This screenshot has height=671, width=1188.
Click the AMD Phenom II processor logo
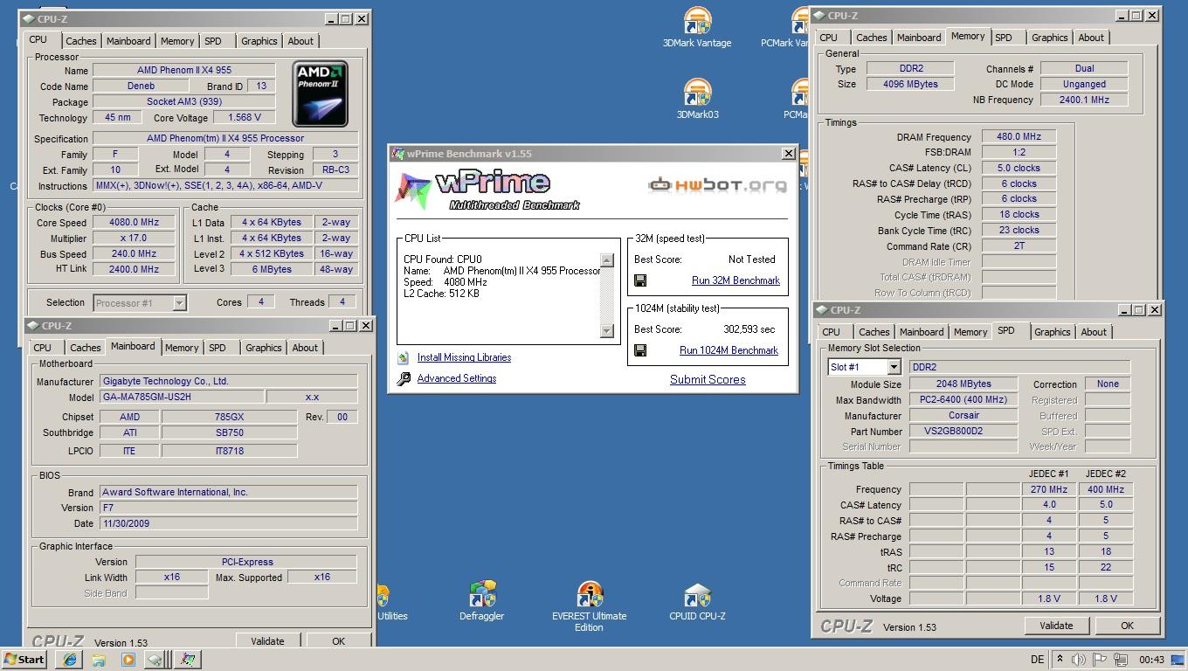tap(320, 93)
